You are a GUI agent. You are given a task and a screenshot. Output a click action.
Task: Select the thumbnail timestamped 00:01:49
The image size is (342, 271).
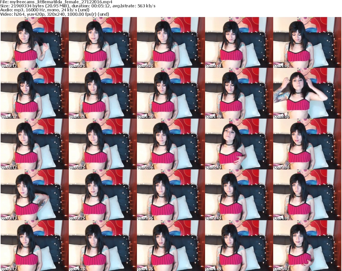pyautogui.click(x=239, y=93)
